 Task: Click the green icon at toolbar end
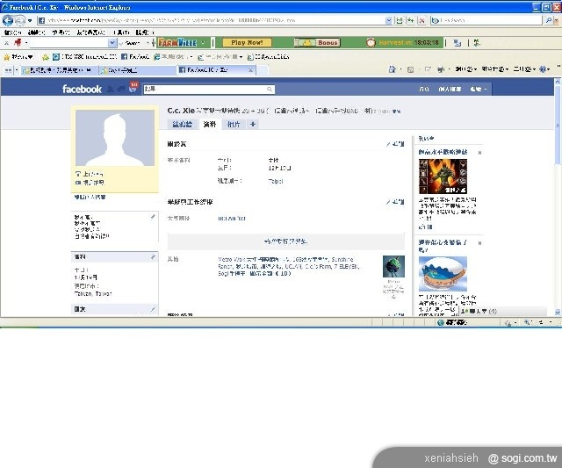477,43
